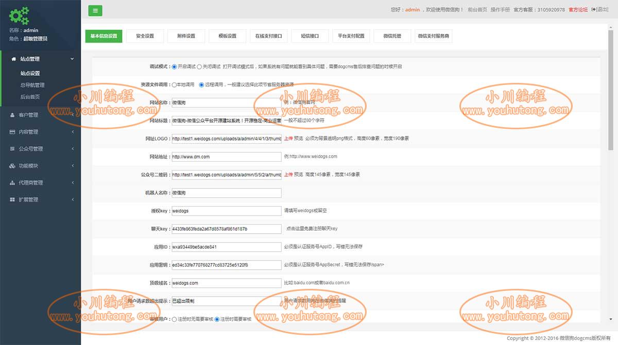Switch to the 平台支付配置 tab

click(x=351, y=36)
